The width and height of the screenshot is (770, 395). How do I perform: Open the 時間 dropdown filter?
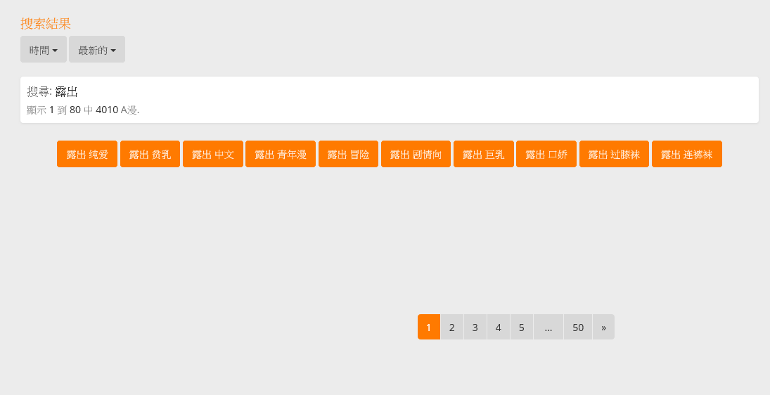[x=43, y=50]
